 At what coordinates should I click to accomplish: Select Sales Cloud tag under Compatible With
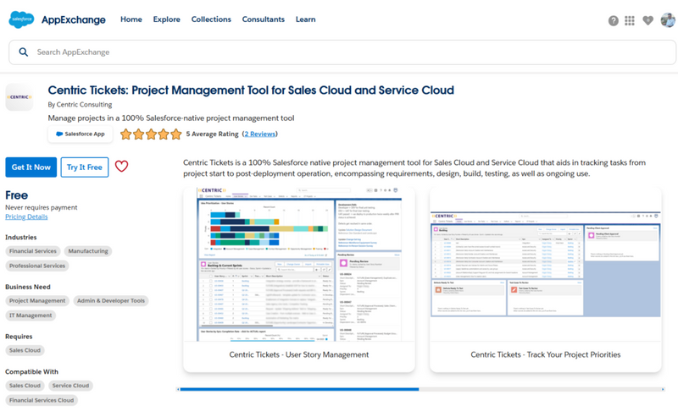[25, 386]
